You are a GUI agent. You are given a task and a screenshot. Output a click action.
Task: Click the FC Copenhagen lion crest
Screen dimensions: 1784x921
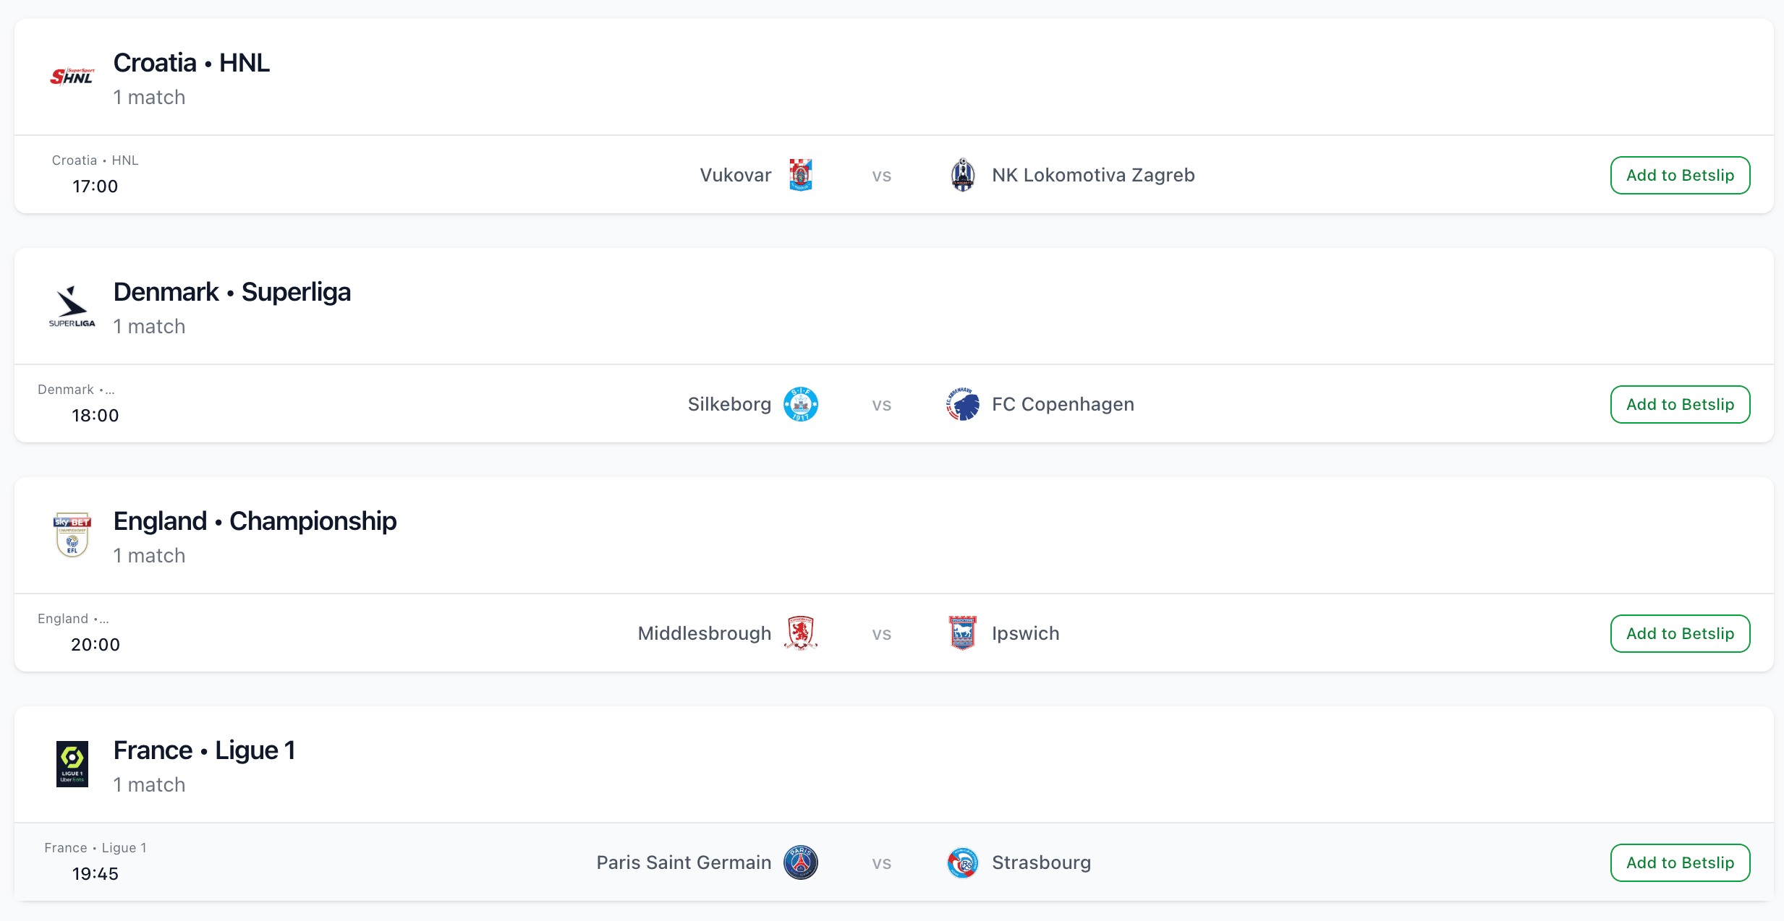(962, 404)
